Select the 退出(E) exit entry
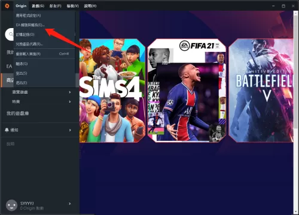Screen dimensions: 299x215 [44, 83]
